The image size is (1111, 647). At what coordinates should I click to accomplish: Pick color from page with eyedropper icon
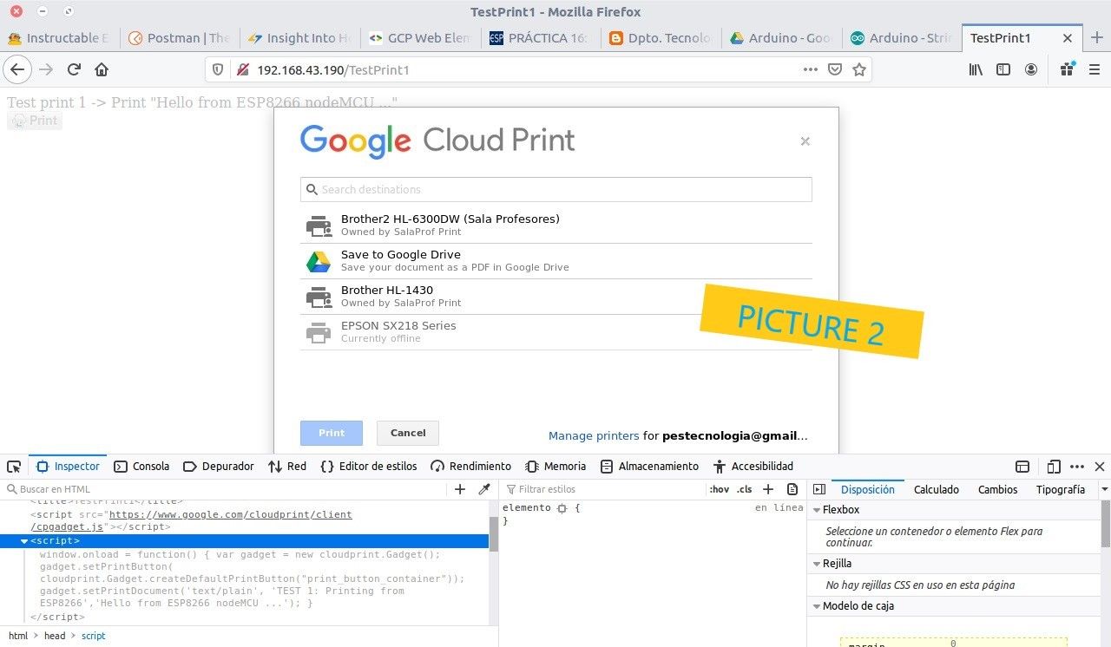[484, 489]
